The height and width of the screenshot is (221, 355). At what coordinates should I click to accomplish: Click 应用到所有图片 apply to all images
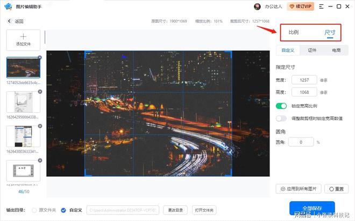click(x=299, y=189)
